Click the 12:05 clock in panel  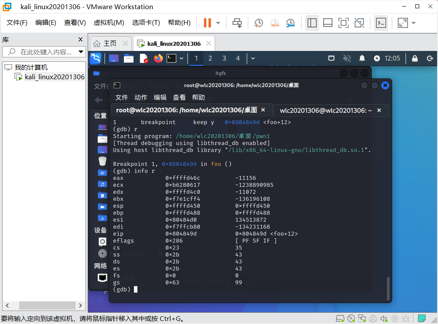coord(392,58)
